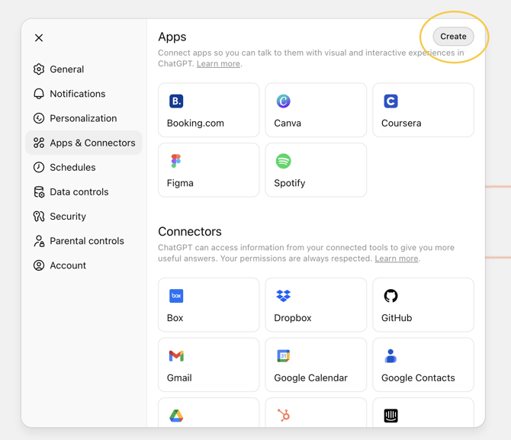
Task: Click the Dropbox connector icon
Action: click(283, 296)
